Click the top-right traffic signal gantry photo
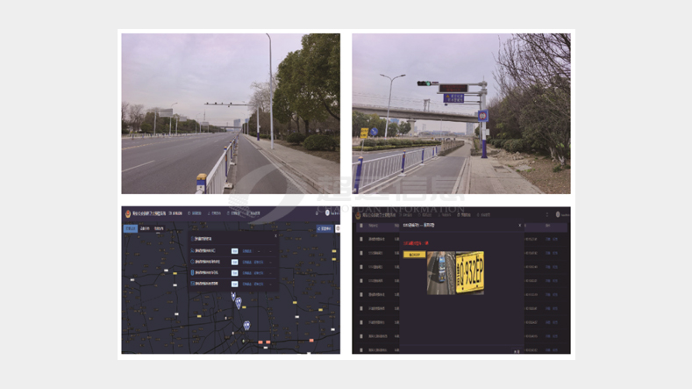This screenshot has height=389, width=692. [460, 113]
